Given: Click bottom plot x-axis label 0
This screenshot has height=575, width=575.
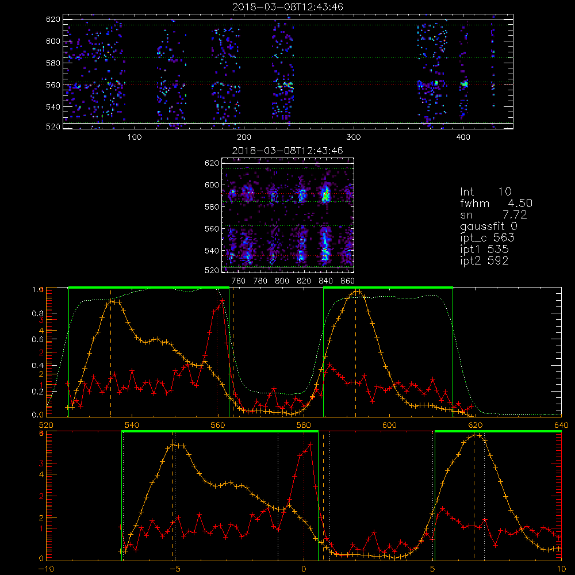Looking at the screenshot, I should 304,569.
